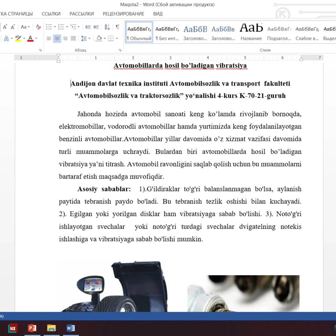
Task: Toggle center alignment button
Action: pos(57,39)
